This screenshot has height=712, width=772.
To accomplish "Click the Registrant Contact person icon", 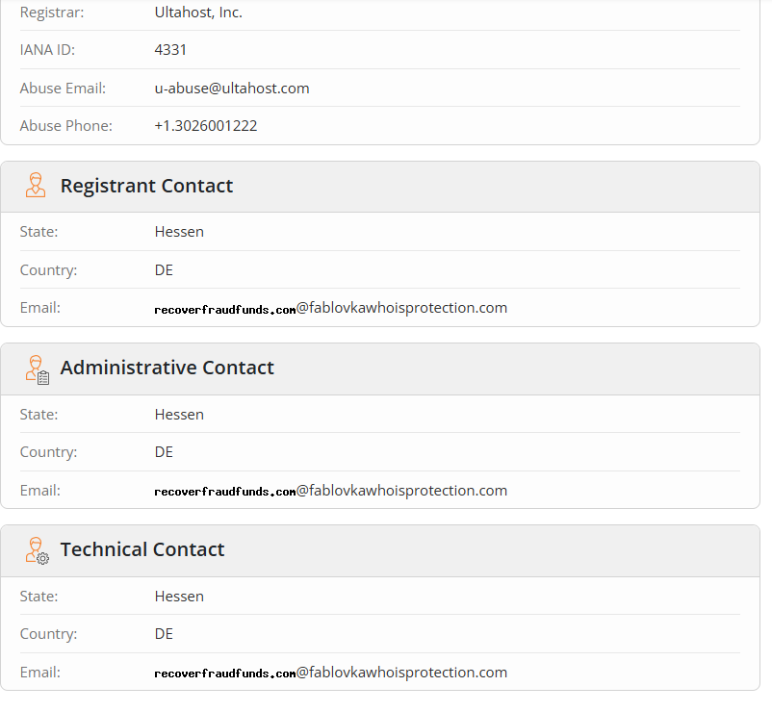I will [36, 186].
